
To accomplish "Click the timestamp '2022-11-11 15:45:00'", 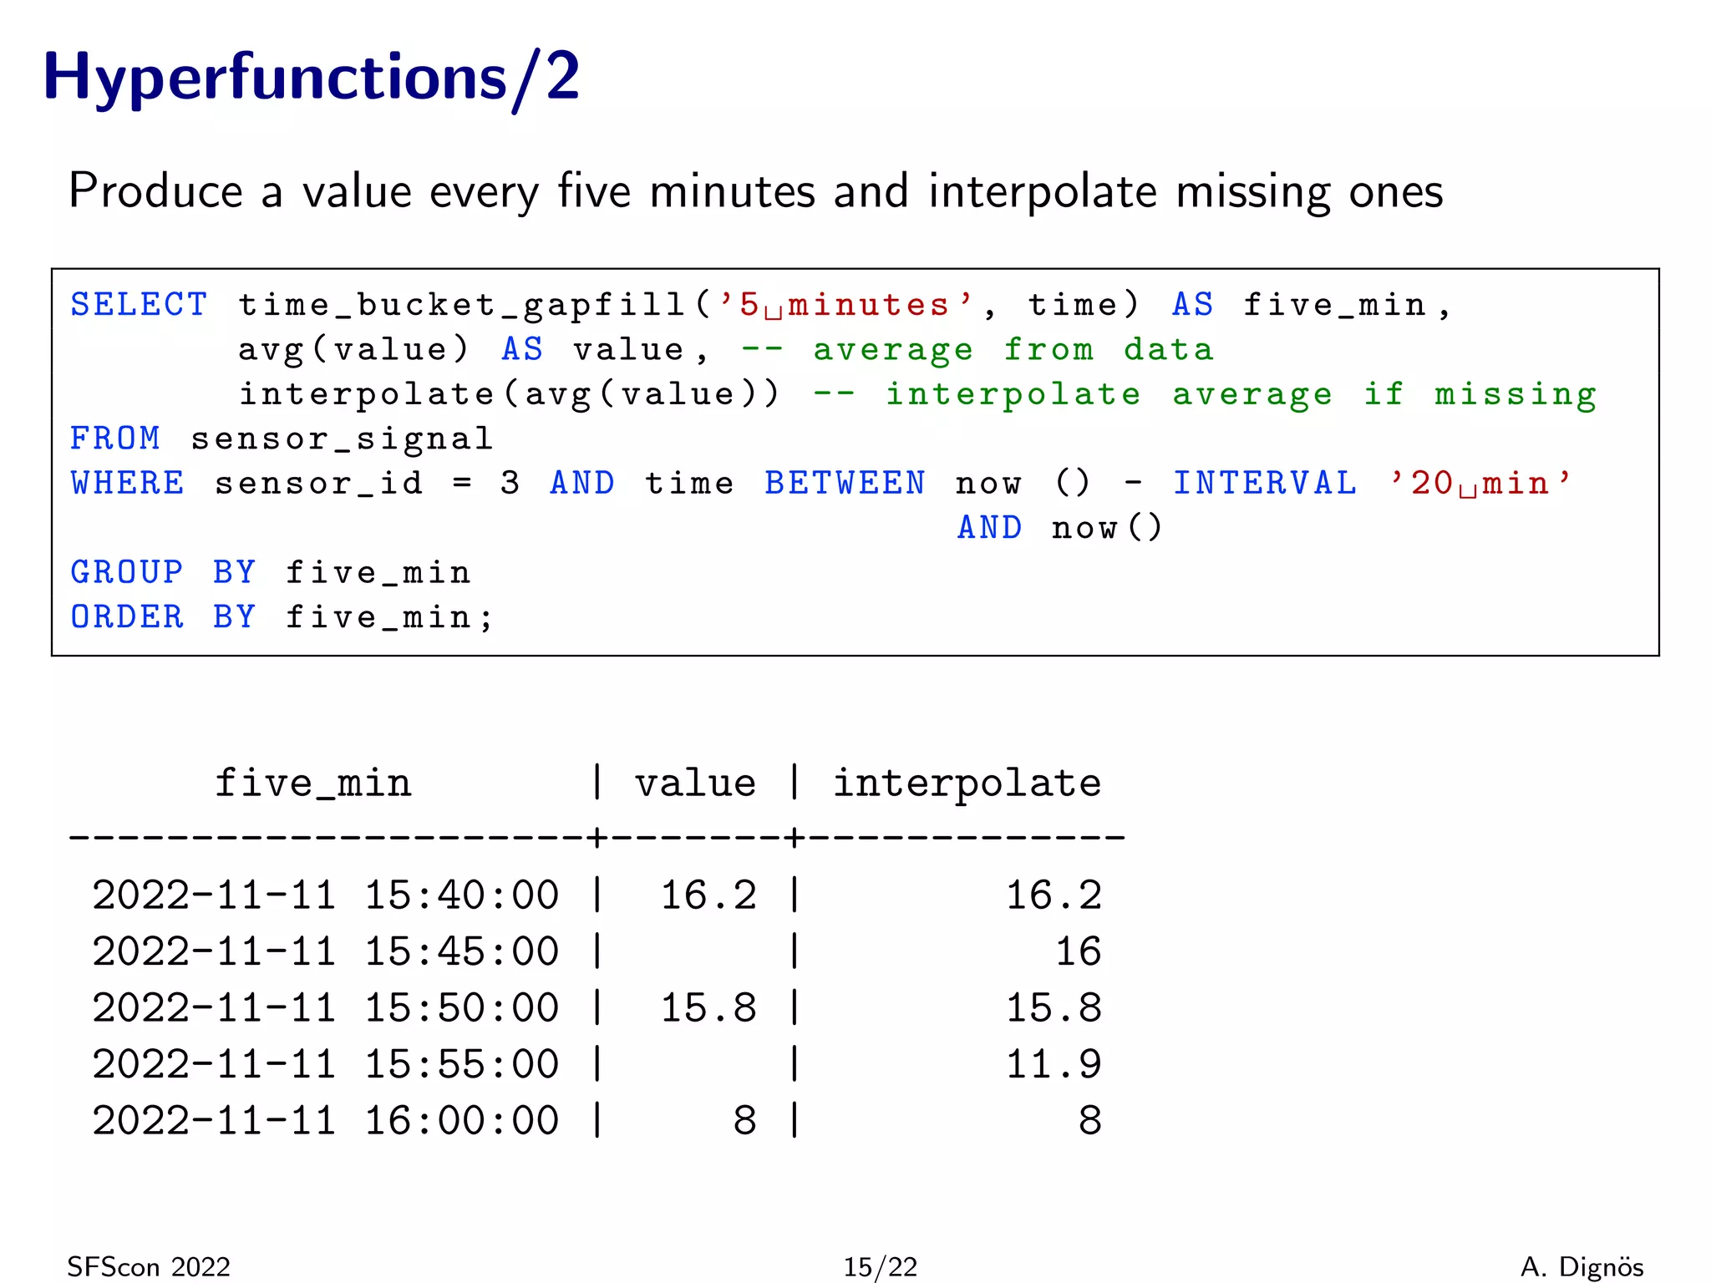I will pos(325,951).
